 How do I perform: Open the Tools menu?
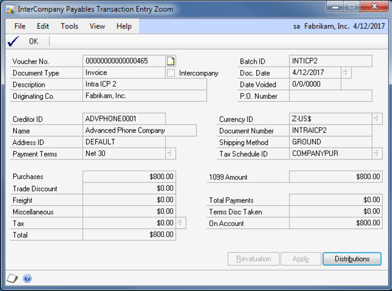[x=69, y=26]
